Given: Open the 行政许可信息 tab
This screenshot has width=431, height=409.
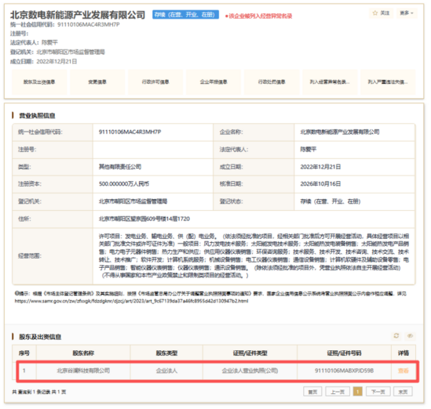Looking at the screenshot, I should [x=155, y=81].
